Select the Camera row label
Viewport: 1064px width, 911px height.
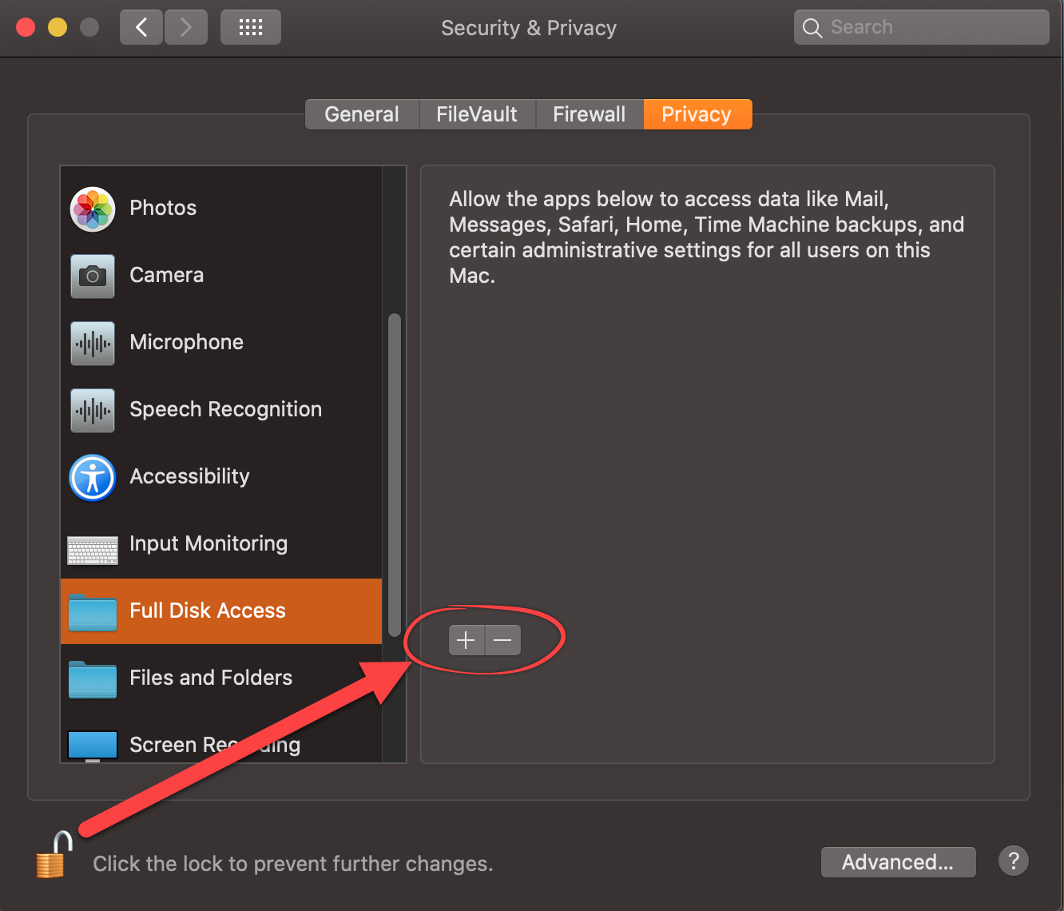click(167, 275)
